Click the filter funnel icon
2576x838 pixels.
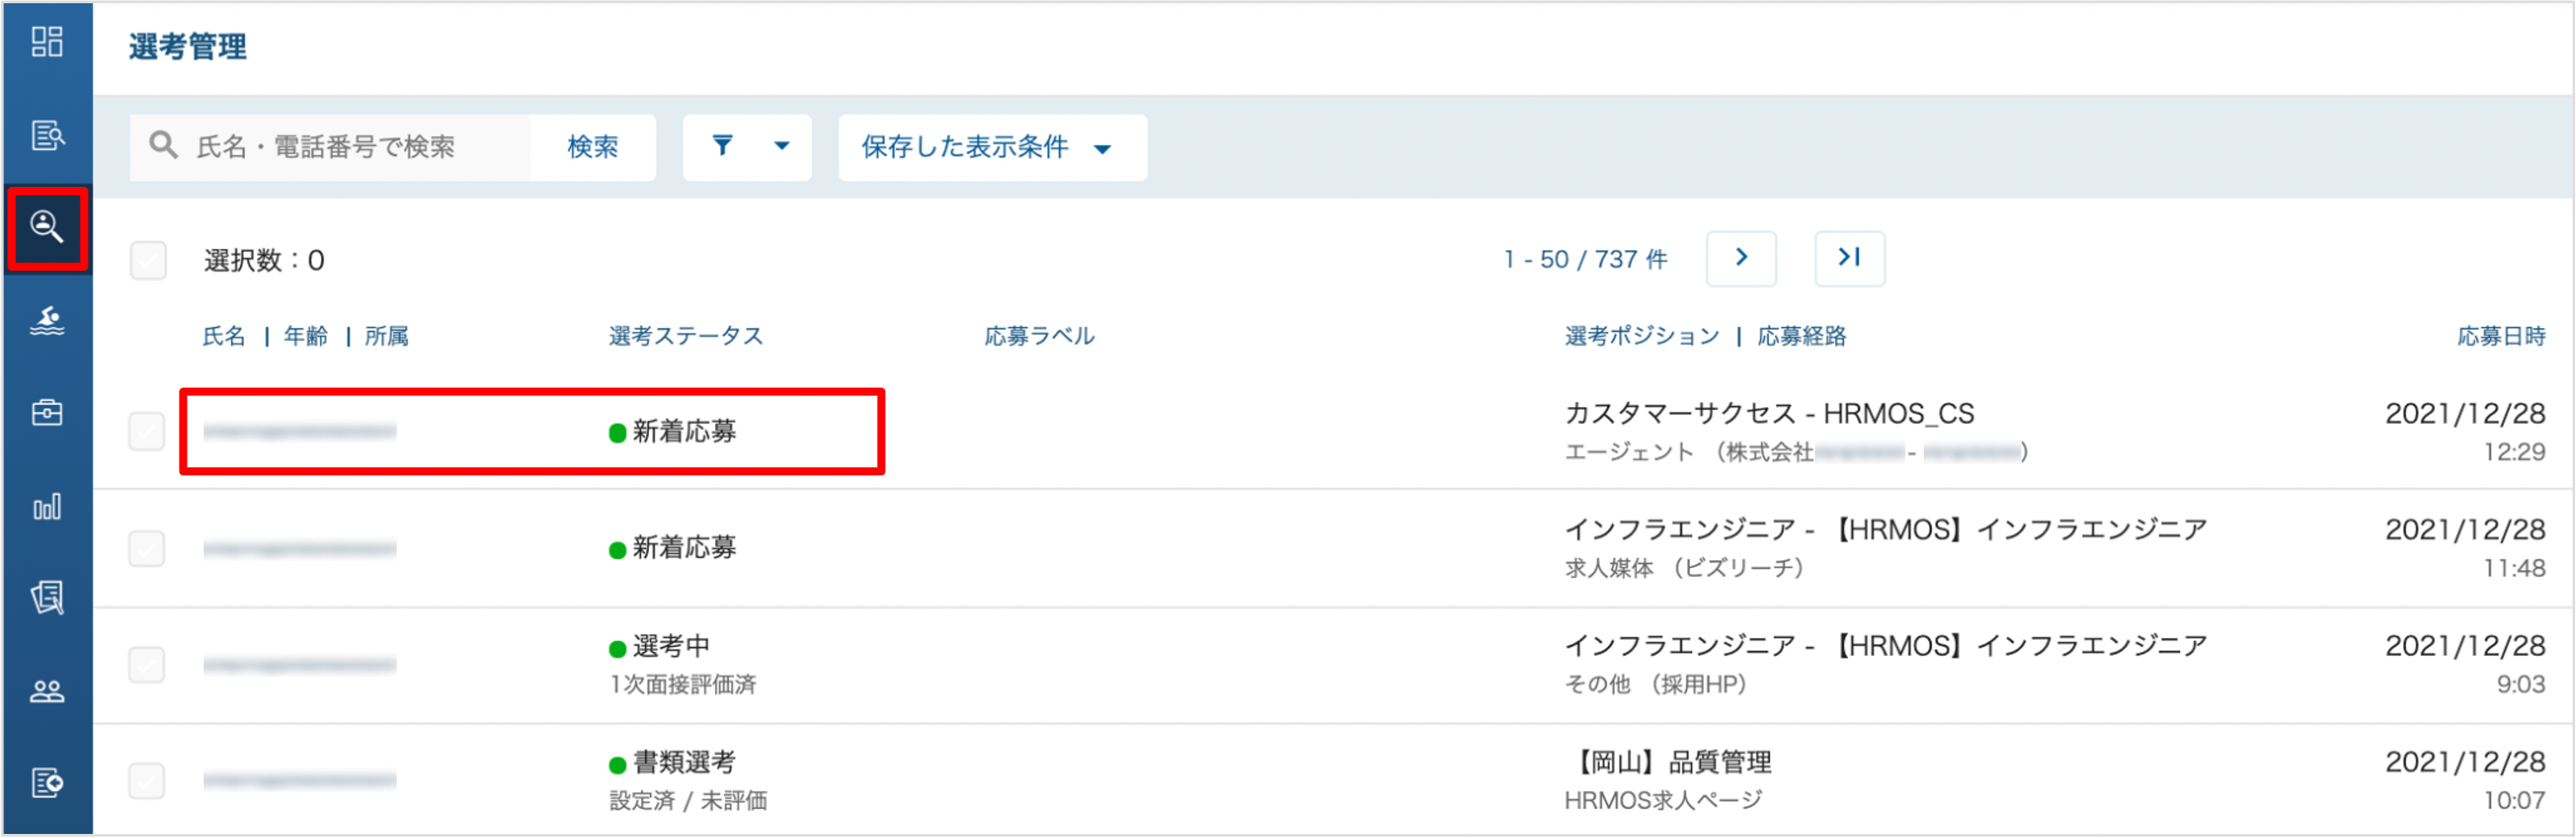tap(722, 147)
